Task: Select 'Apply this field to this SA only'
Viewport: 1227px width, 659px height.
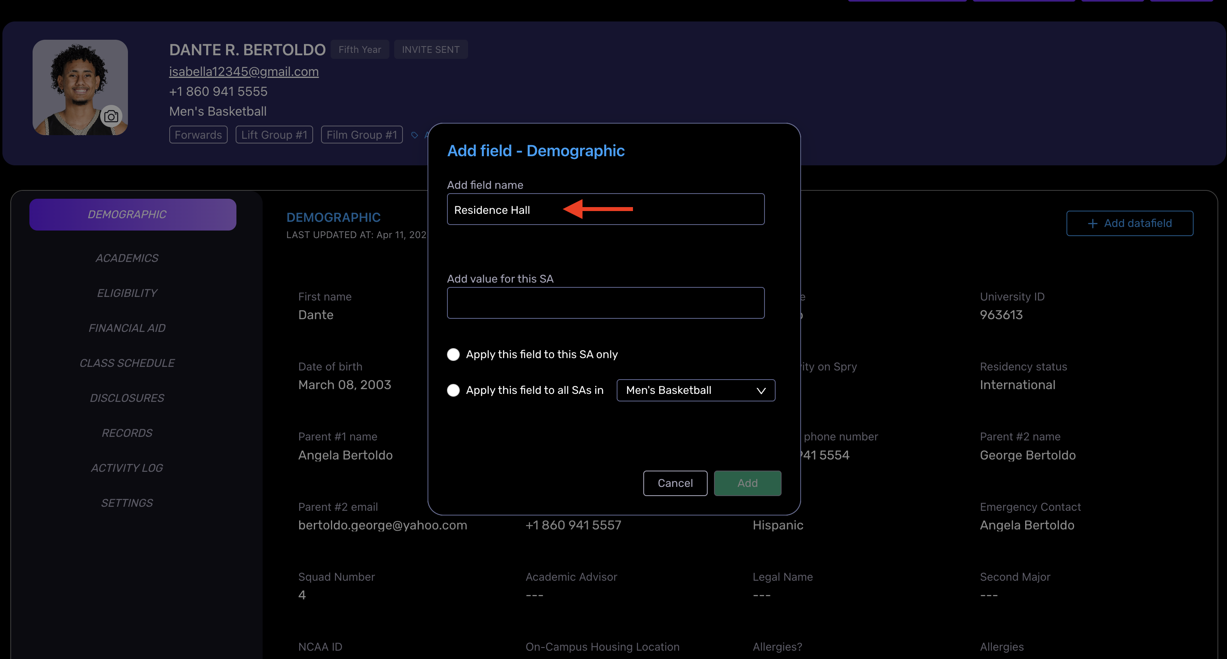Action: [x=453, y=354]
